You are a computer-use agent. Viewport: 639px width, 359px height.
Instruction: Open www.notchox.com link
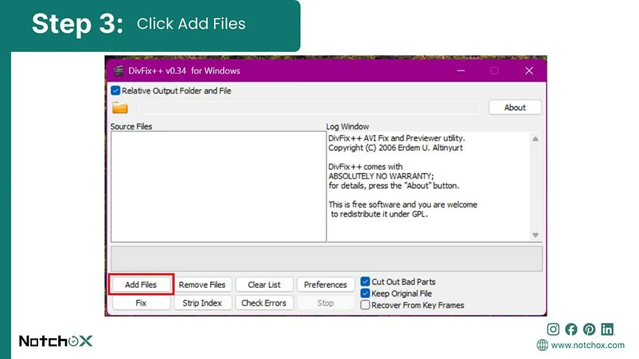pos(588,345)
